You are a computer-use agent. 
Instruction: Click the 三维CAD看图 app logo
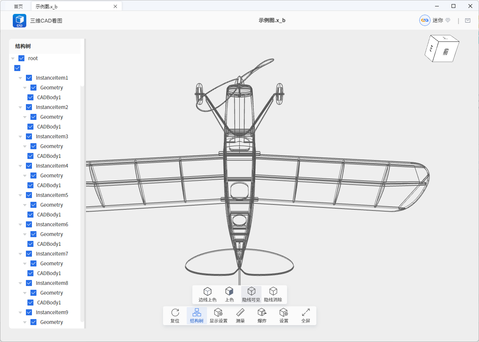tap(20, 21)
